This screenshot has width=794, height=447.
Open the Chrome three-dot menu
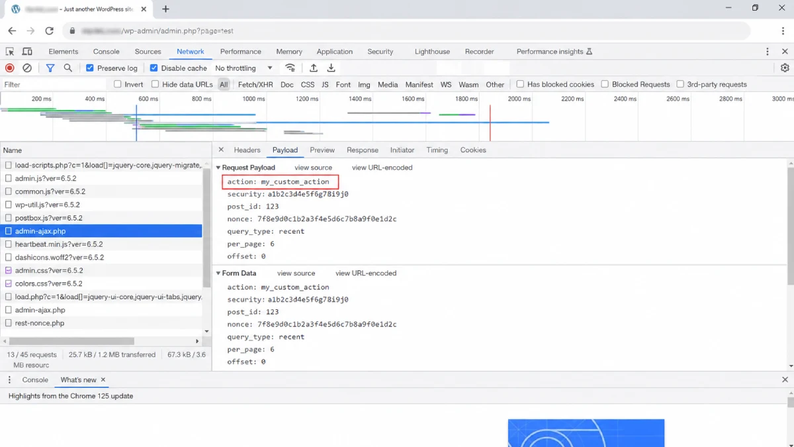pos(783,30)
